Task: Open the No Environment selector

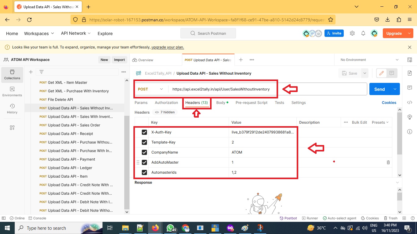Action: coord(370,60)
